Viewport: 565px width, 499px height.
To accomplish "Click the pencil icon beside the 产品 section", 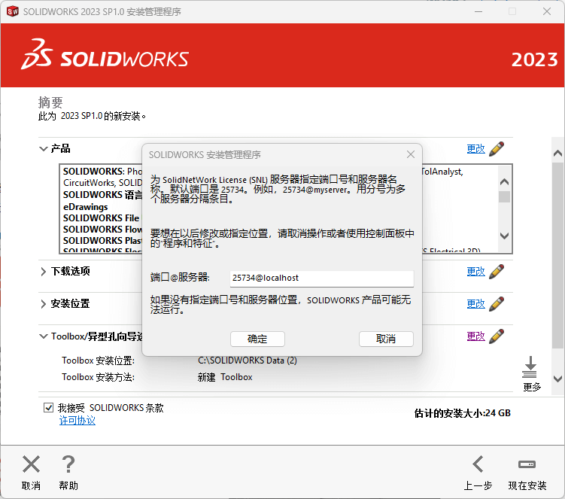I will pyautogui.click(x=497, y=148).
